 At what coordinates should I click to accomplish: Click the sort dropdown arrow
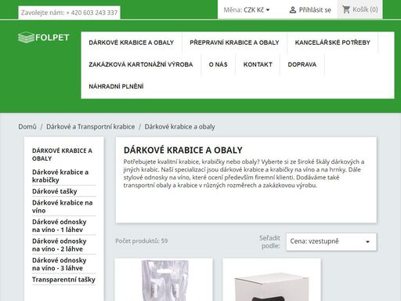tap(367, 241)
